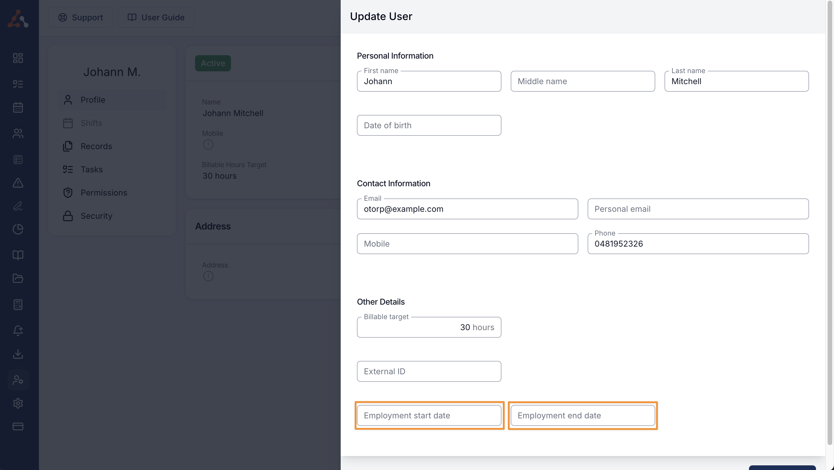
Task: Open the people icon in sidebar
Action: click(x=18, y=133)
